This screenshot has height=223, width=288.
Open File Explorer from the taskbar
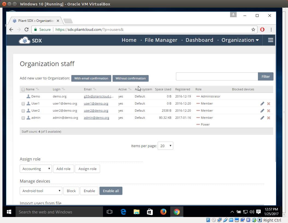click(x=136, y=212)
